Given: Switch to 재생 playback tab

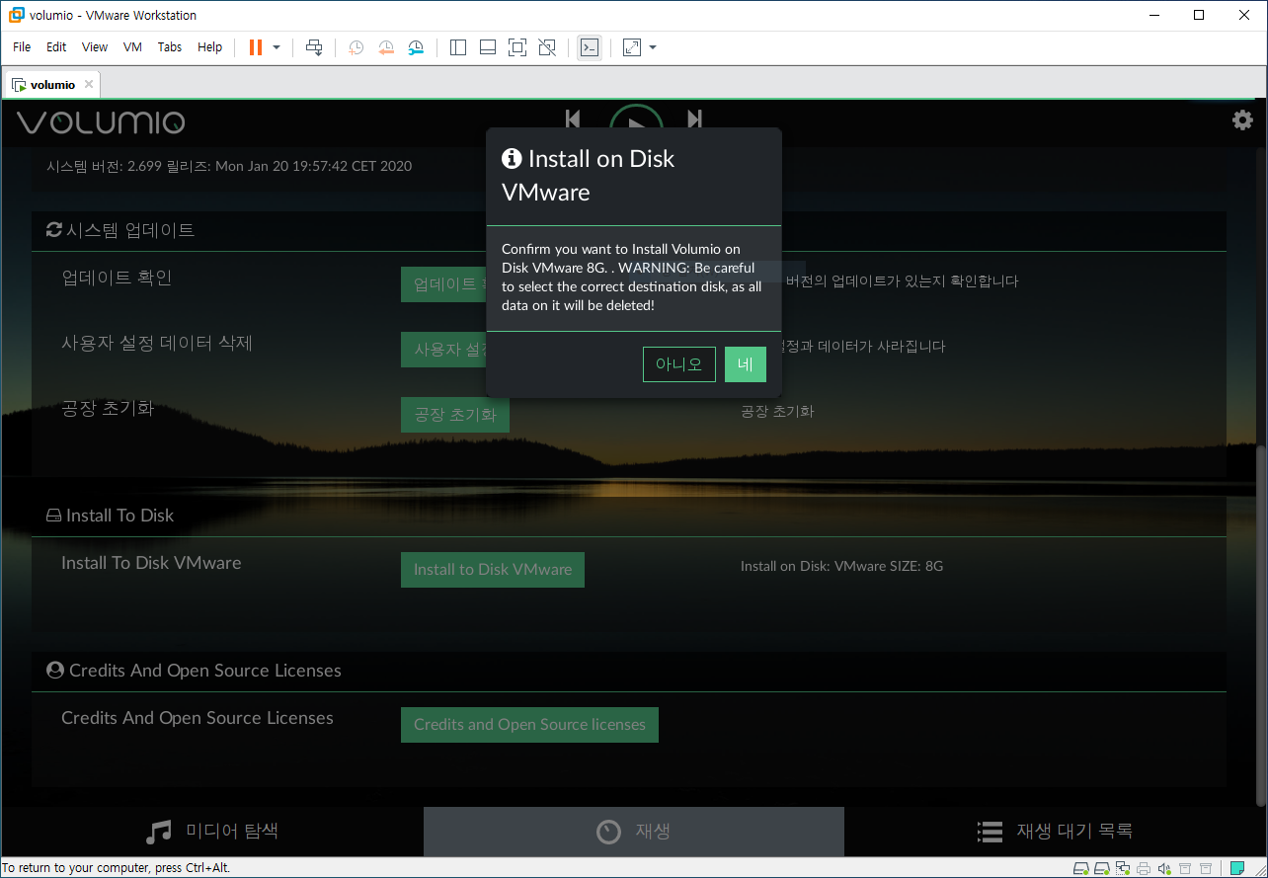Looking at the screenshot, I should tap(634, 832).
